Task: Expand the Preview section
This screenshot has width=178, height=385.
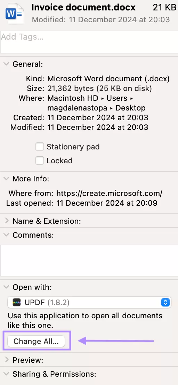Action: coord(7,360)
